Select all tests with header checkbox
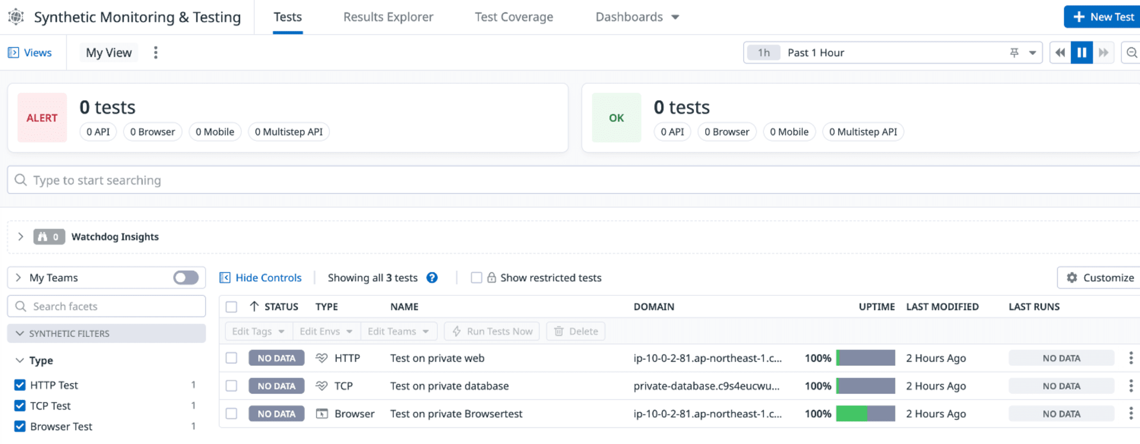The image size is (1140, 444). (x=231, y=307)
